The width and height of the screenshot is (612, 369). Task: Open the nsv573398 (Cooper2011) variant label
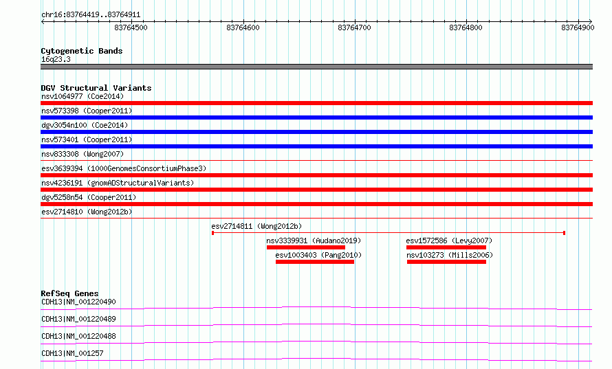coord(87,111)
